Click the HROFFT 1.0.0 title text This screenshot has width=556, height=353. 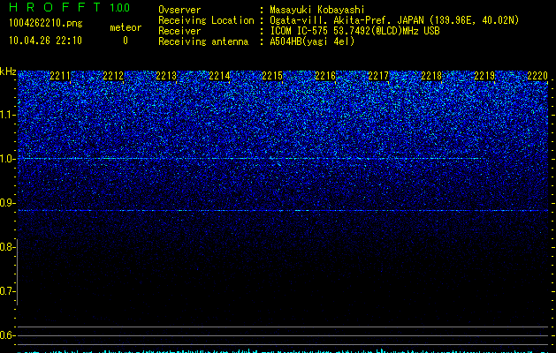point(70,7)
